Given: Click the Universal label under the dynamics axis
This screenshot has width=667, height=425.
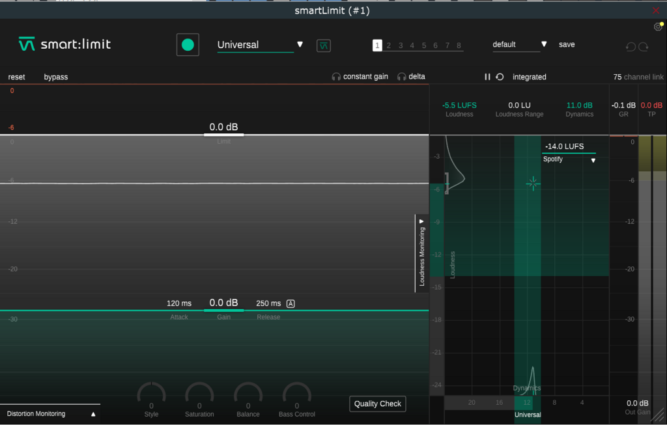Looking at the screenshot, I should pyautogui.click(x=528, y=415).
